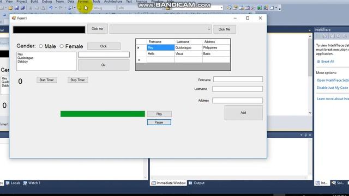Open the Project menu
Viewport: 349px width, 196px height.
click(x=22, y=2)
